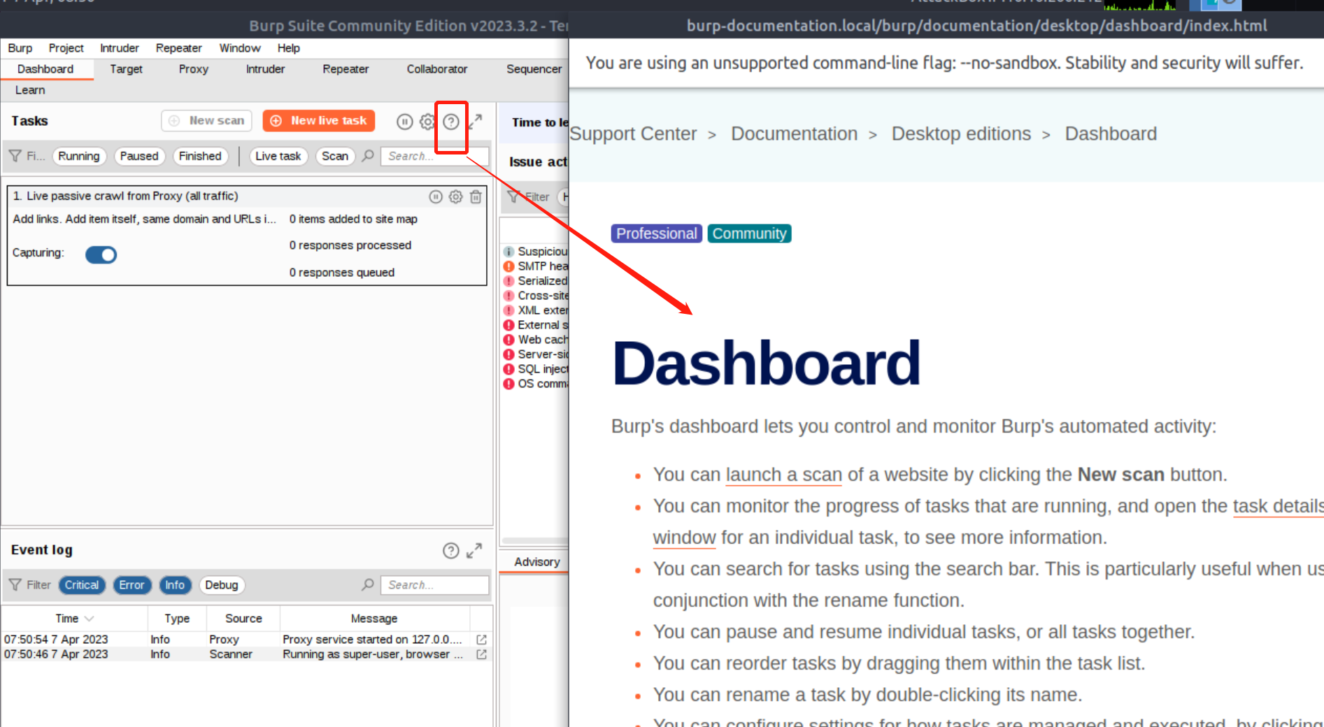1324x727 pixels.
Task: Toggle the Capturing switch off
Action: click(101, 254)
